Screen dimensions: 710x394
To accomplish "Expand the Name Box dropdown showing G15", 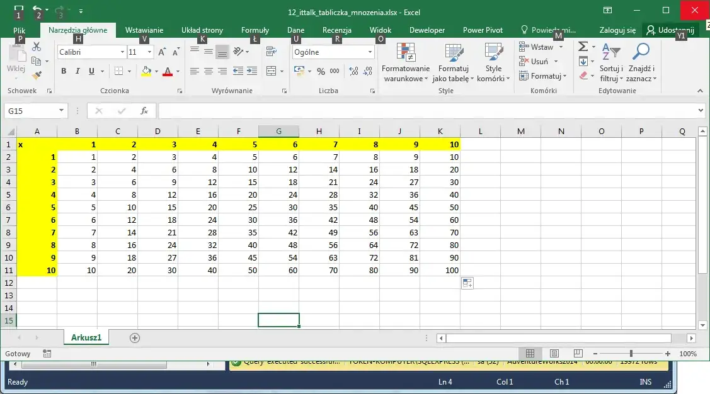I will click(61, 111).
